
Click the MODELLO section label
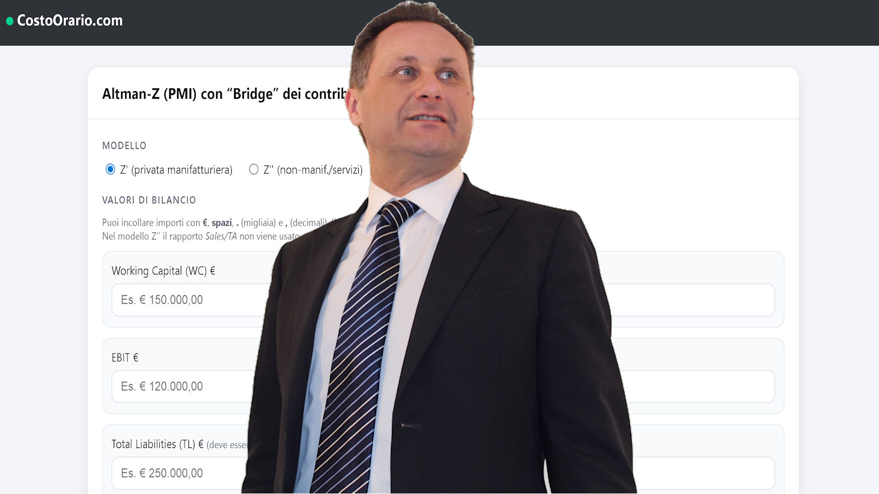pos(124,145)
